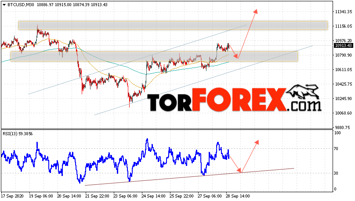The width and height of the screenshot is (355, 201).
Task: Click time axis label 27 Sep 06:00
Action: click(x=210, y=196)
